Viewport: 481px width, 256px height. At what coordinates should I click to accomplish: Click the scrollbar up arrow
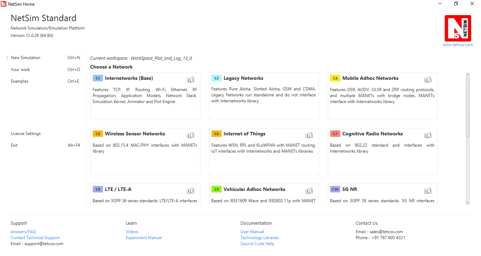click(468, 75)
